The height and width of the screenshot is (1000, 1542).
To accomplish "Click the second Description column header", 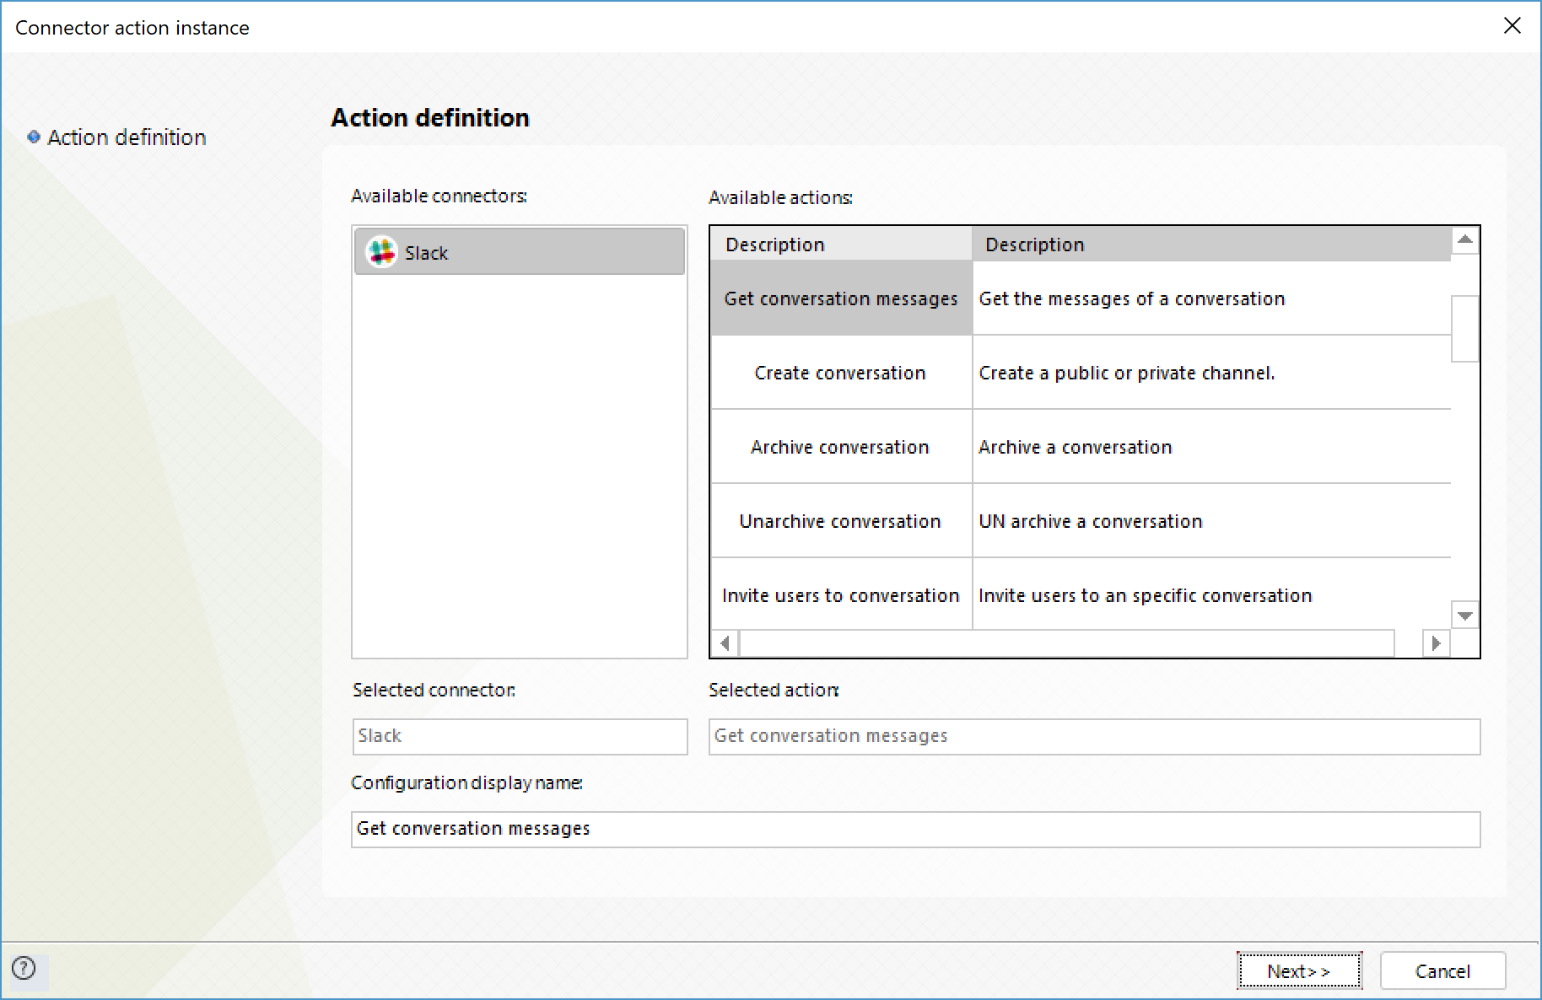I will click(x=1211, y=245).
